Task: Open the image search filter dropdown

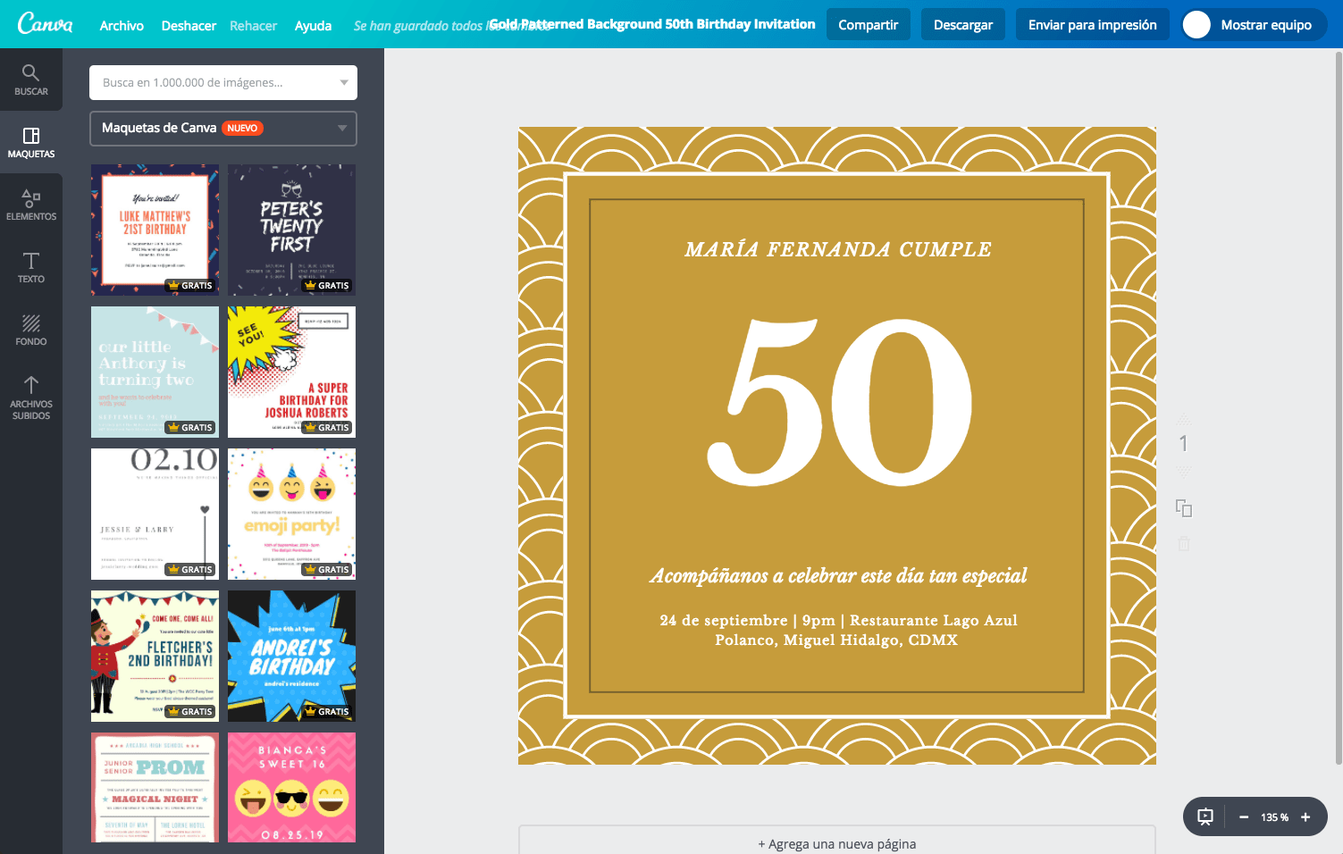Action: [343, 82]
